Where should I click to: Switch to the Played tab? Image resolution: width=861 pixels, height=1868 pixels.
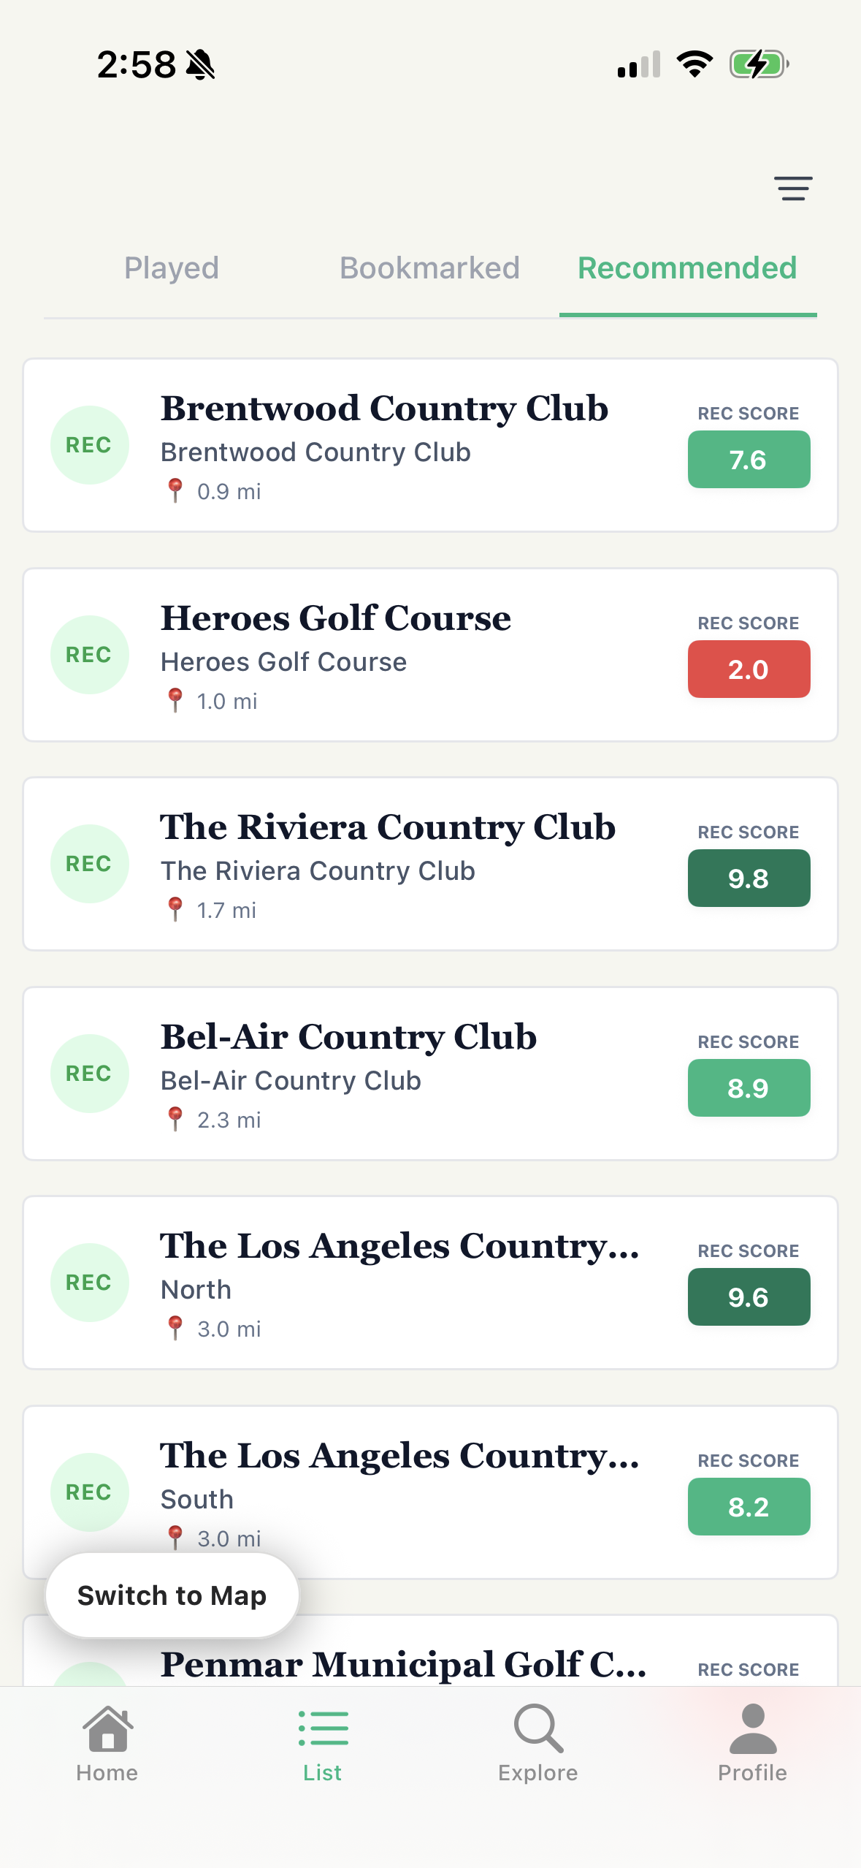point(172,268)
